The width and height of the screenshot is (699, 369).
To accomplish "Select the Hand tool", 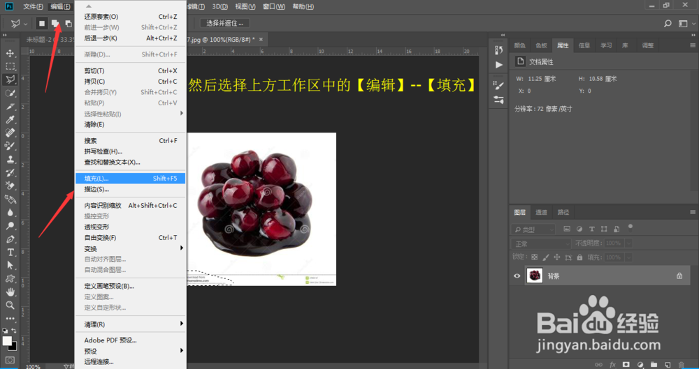I will point(10,292).
